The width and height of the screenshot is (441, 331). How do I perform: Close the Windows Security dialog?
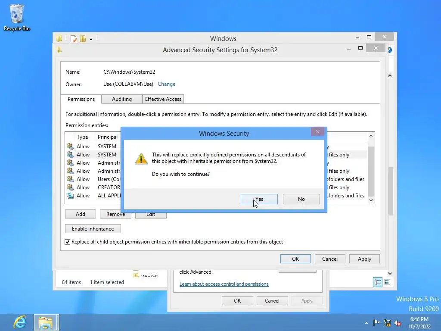(x=317, y=131)
